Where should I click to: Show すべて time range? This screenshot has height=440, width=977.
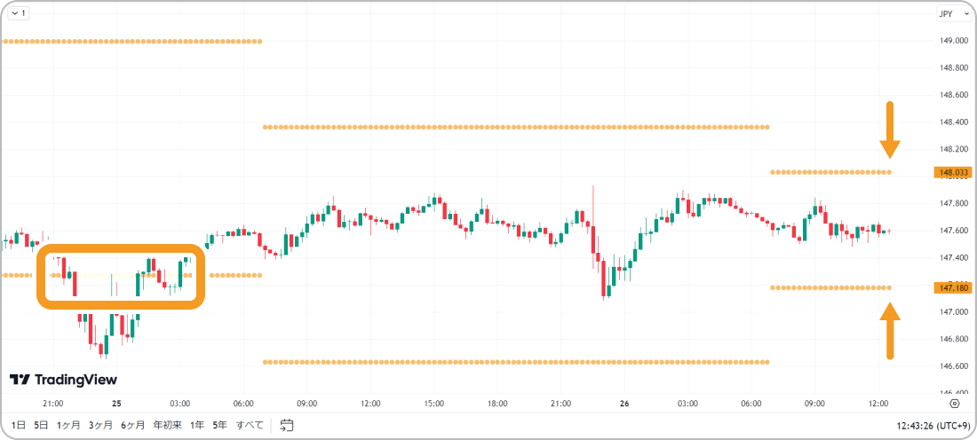pyautogui.click(x=250, y=425)
